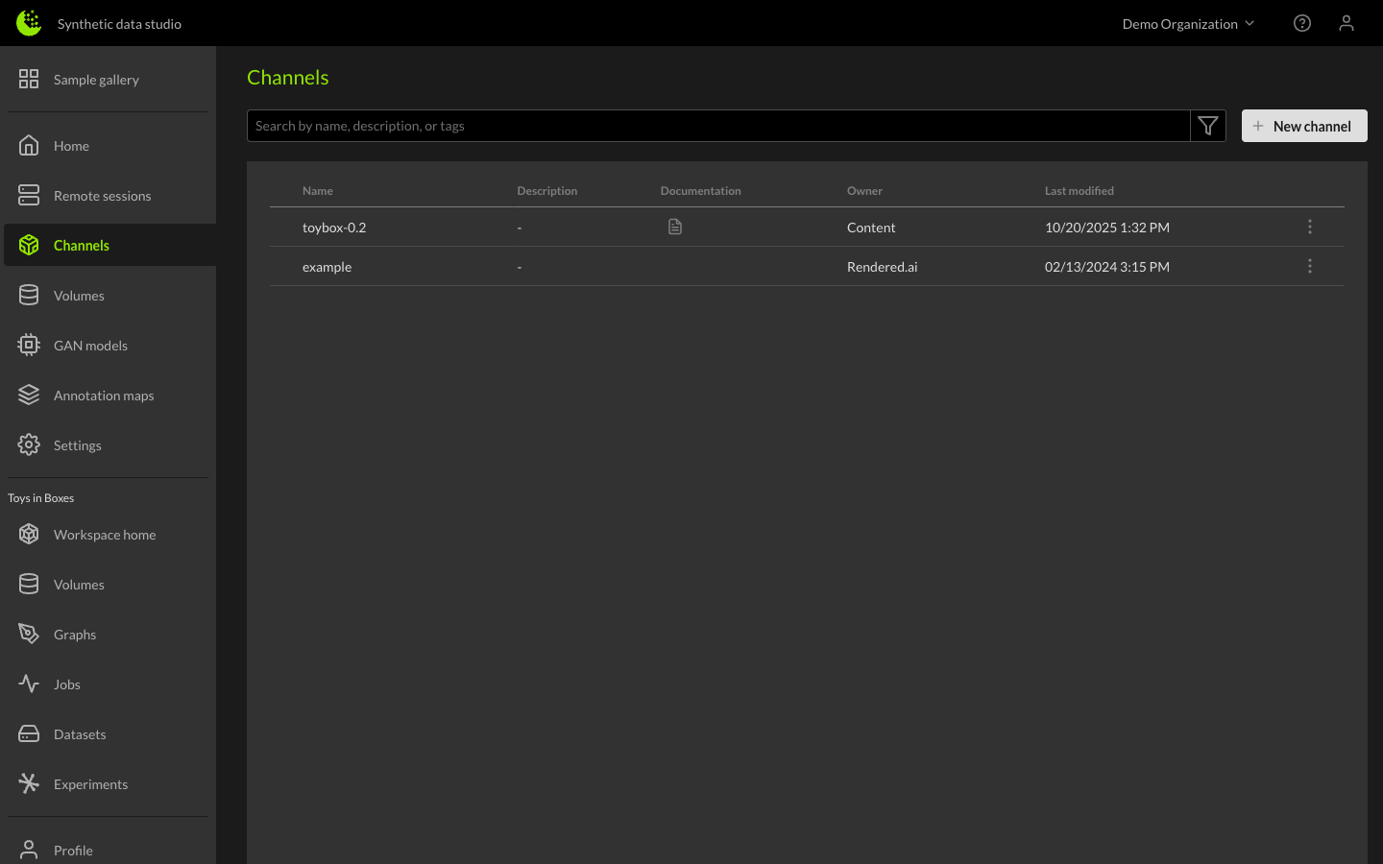Go to Annotation maps in sidebar

click(103, 396)
